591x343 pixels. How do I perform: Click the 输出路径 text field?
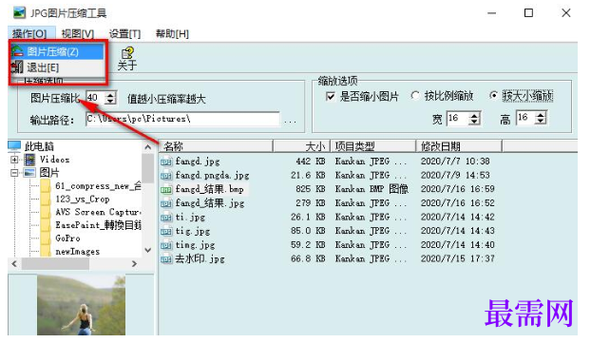click(x=182, y=119)
